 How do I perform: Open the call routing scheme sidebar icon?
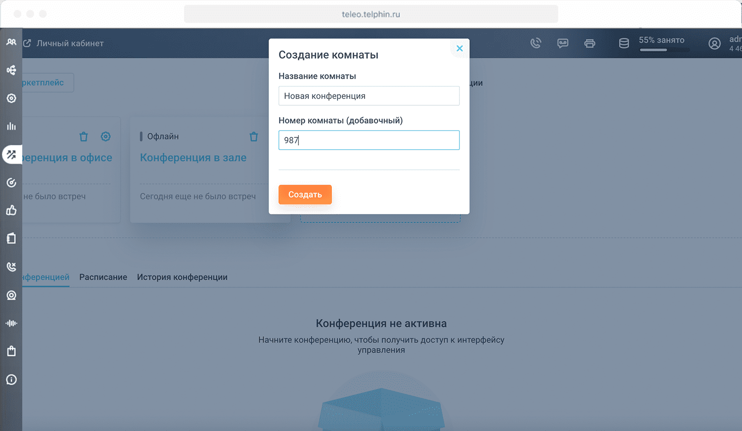11,70
